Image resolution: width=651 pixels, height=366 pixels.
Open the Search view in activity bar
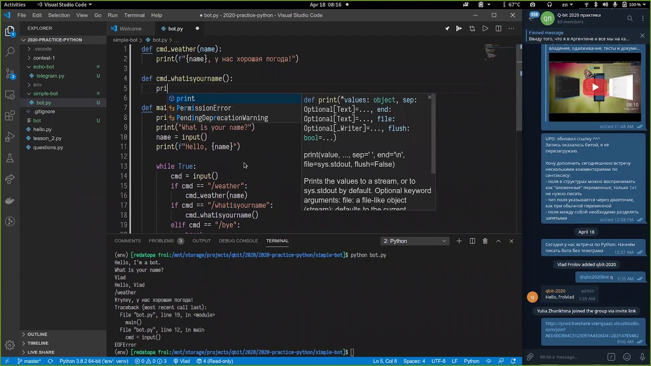click(x=10, y=52)
